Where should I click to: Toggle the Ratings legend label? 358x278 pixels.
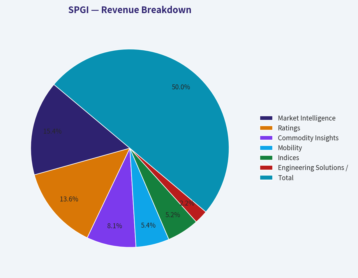[289, 128]
